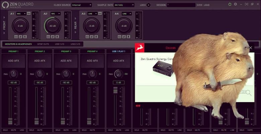Open settings via the gear icon

click(235, 4)
